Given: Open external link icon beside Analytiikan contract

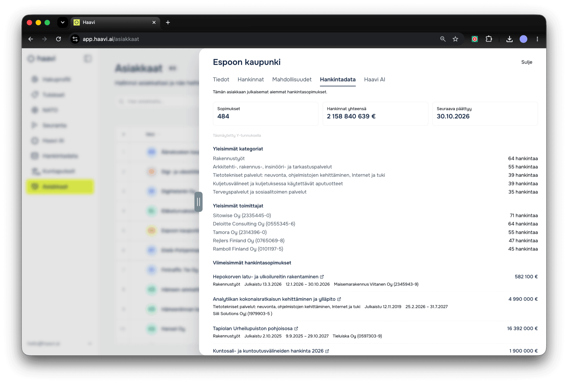Looking at the screenshot, I should [339, 299].
